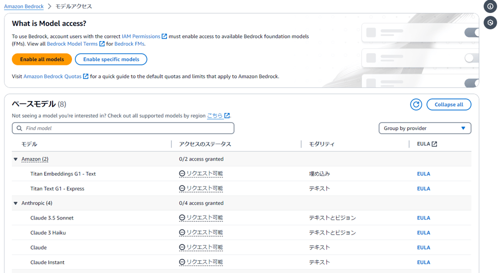Click リクエスト可能 status for Claude 3 Haiku
The image size is (500, 273).
point(204,232)
